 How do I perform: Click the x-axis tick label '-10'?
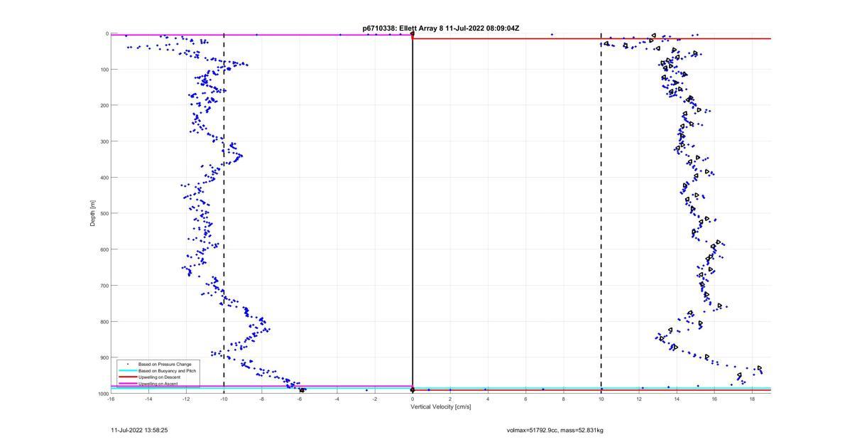tap(224, 399)
